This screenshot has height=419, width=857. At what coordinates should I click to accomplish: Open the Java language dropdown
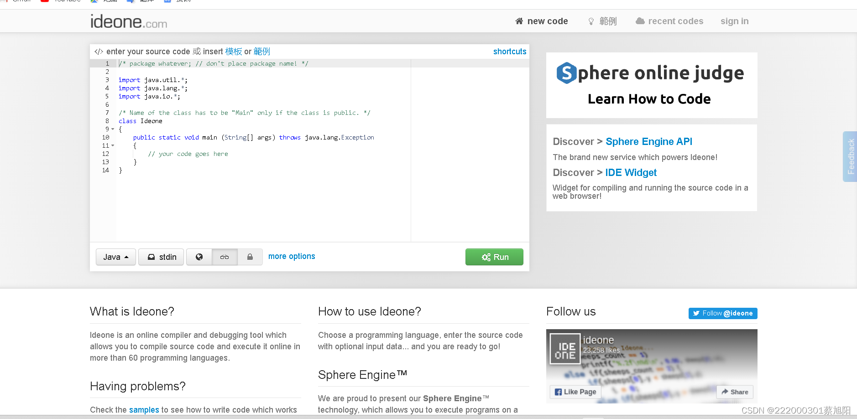click(x=116, y=257)
